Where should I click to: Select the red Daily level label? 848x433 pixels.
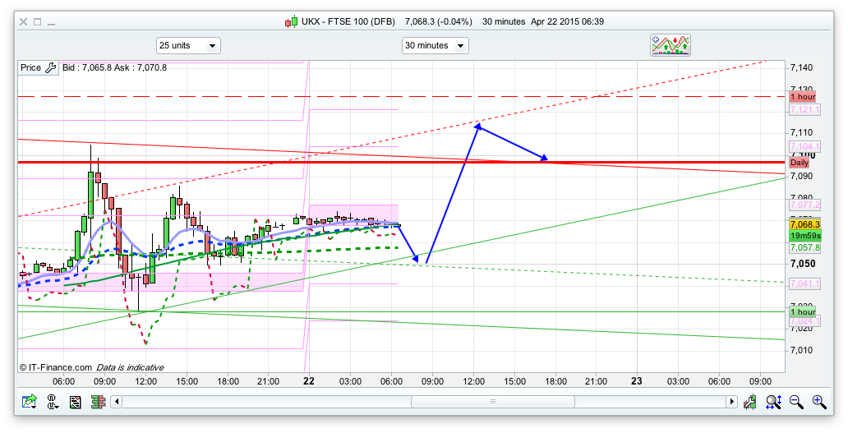pos(799,163)
